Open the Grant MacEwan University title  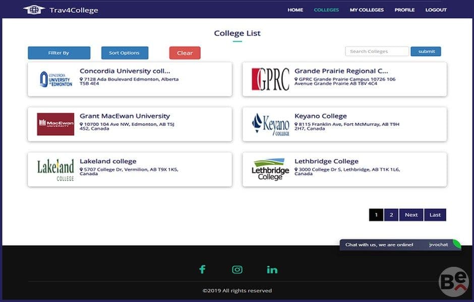tap(125, 116)
